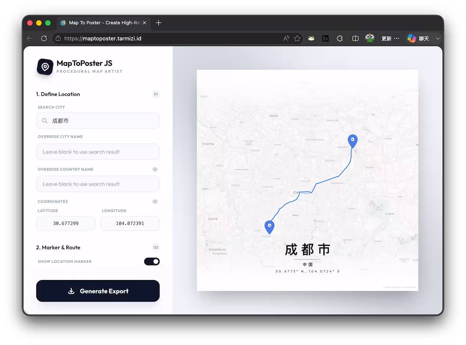Click the 成都市 poster title text
The width and height of the screenshot is (466, 345).
click(x=308, y=250)
